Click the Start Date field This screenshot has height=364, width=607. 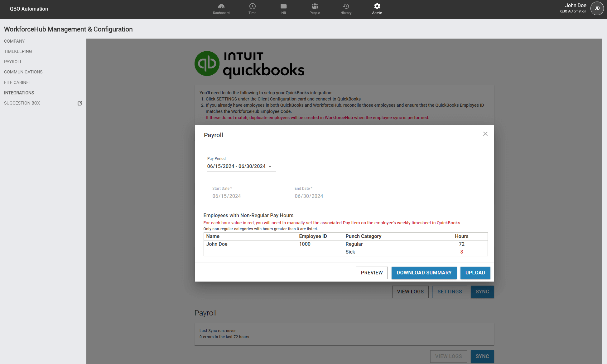click(x=243, y=196)
